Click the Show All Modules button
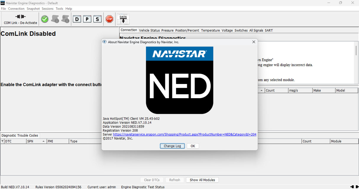The height and width of the screenshot is (189, 359). 202,180
